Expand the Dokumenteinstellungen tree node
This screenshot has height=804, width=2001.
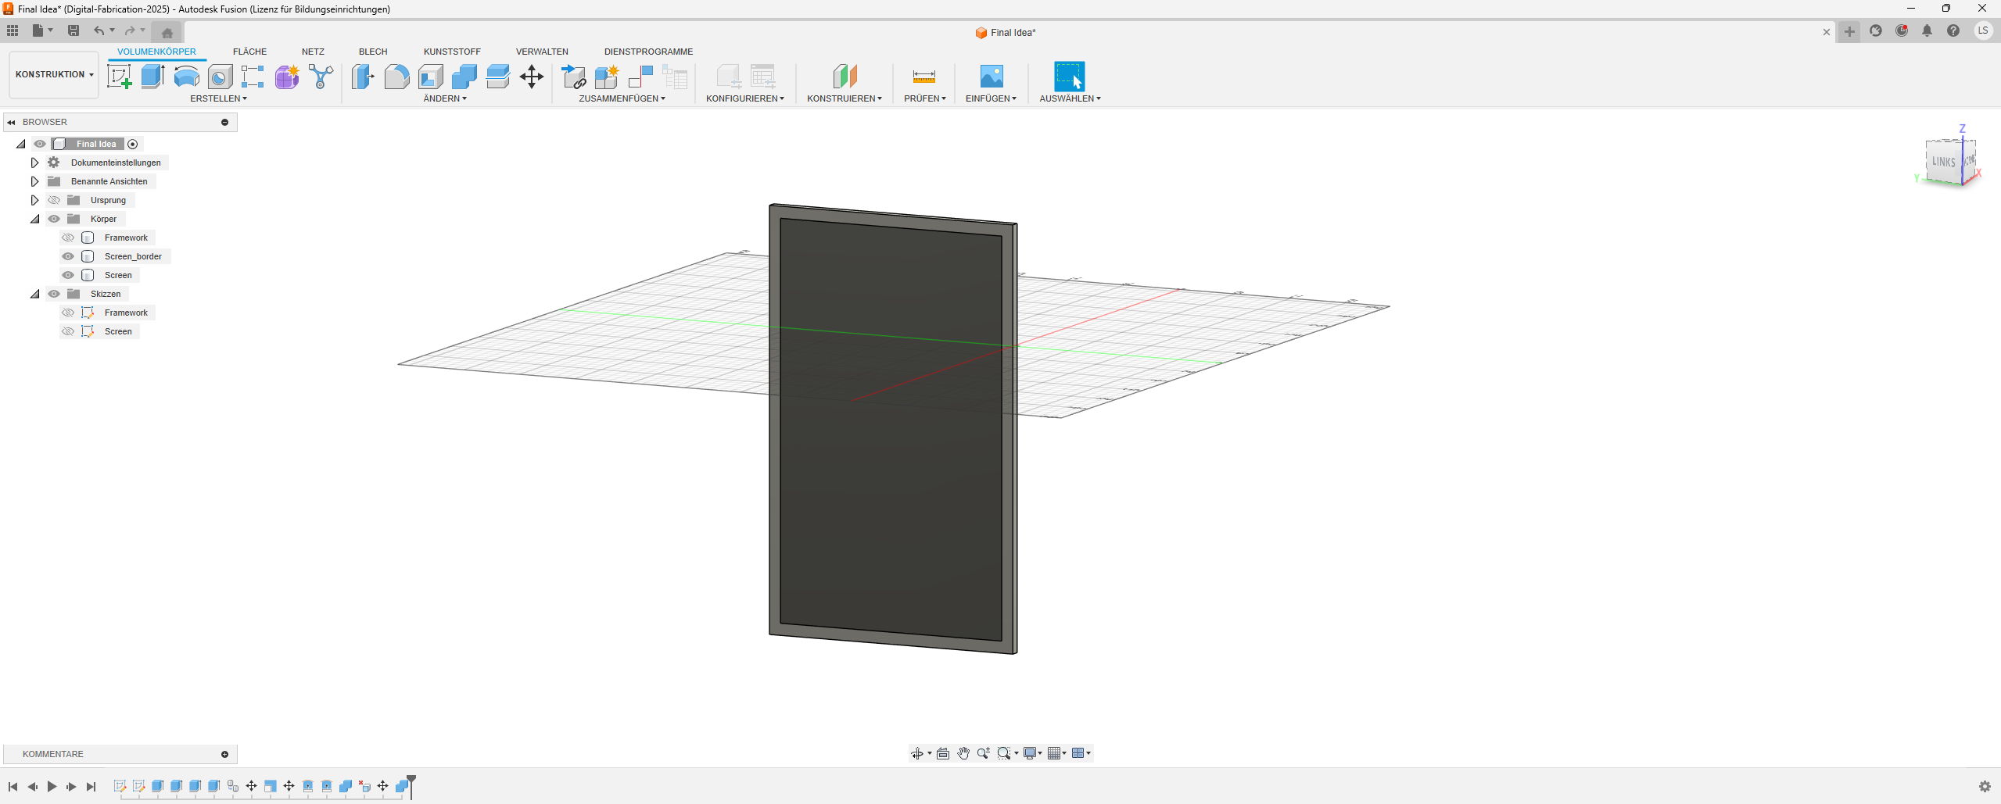(34, 163)
